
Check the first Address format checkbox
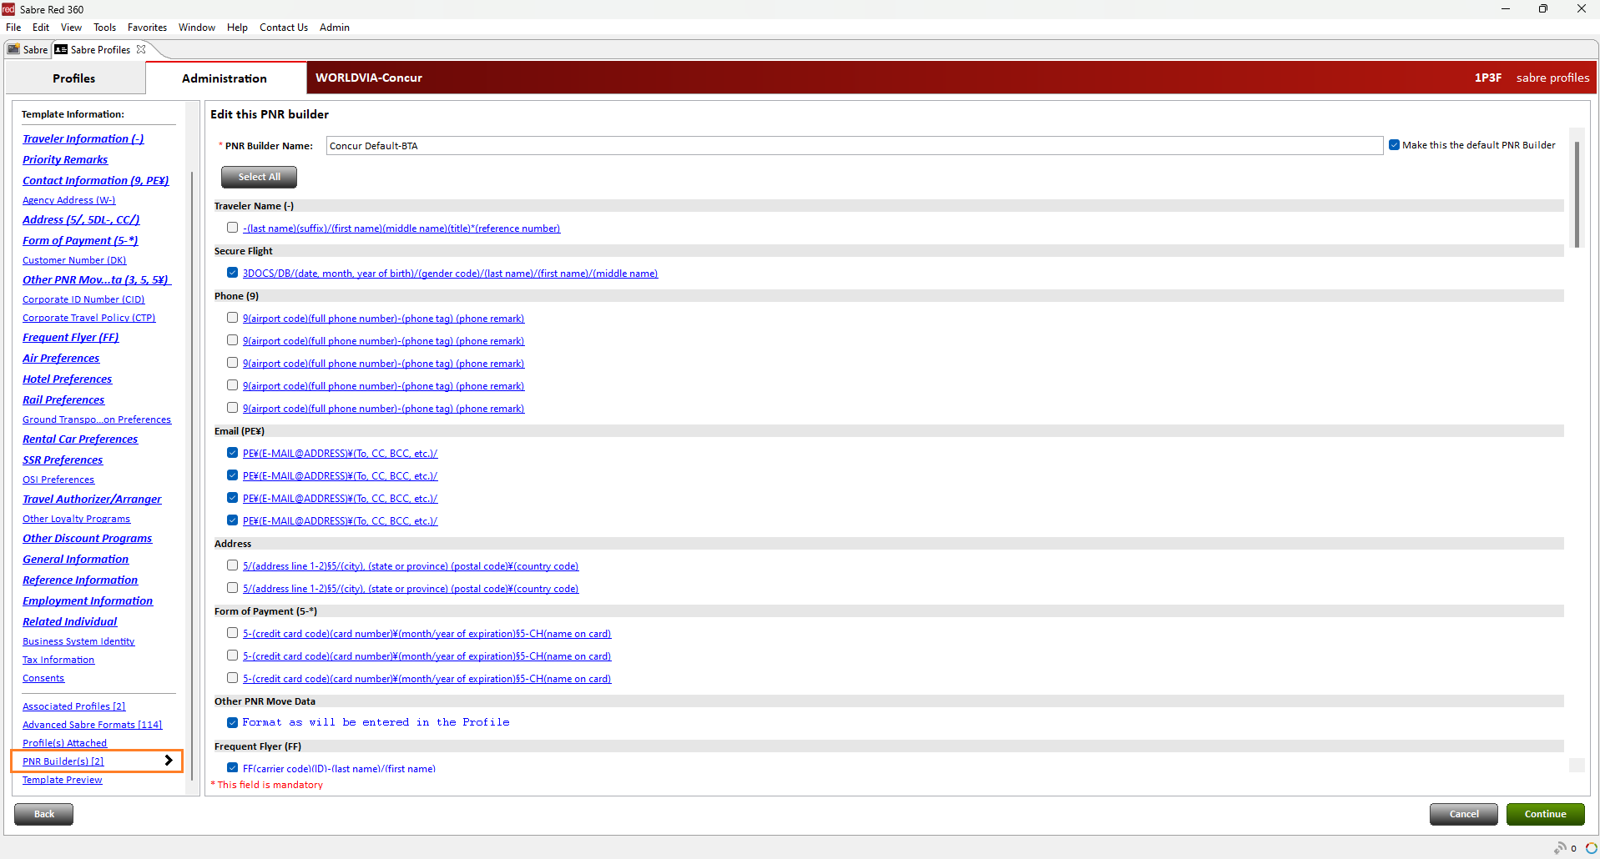[232, 565]
